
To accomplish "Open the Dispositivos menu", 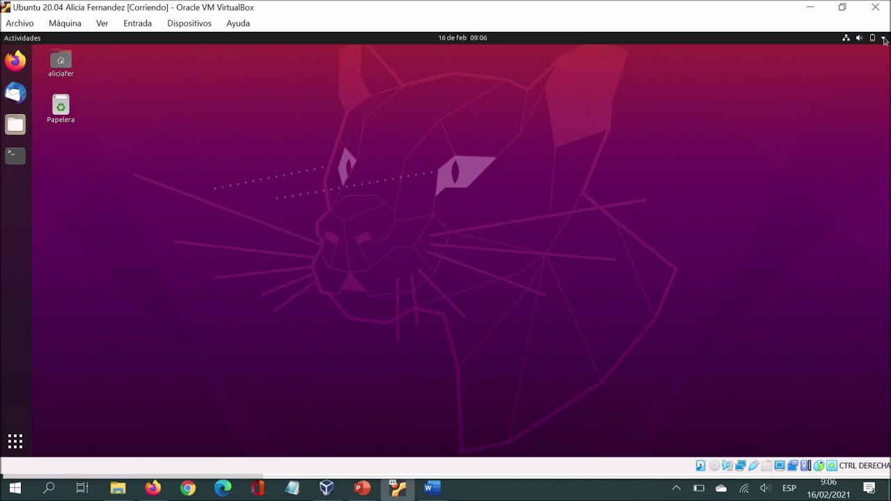I will [189, 23].
